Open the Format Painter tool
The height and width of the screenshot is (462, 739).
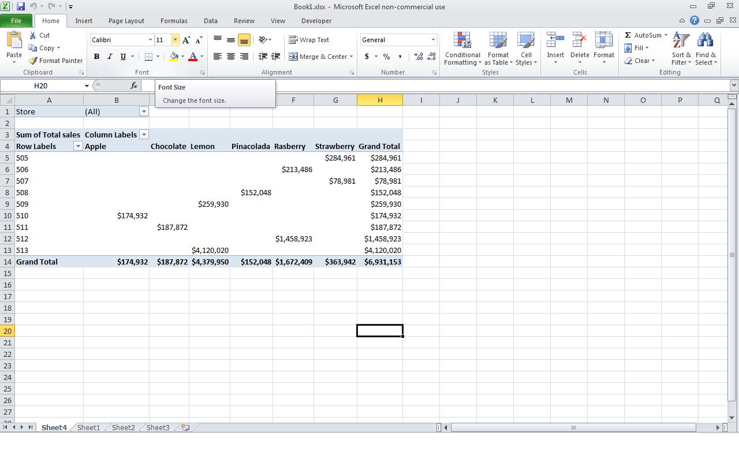[x=55, y=60]
